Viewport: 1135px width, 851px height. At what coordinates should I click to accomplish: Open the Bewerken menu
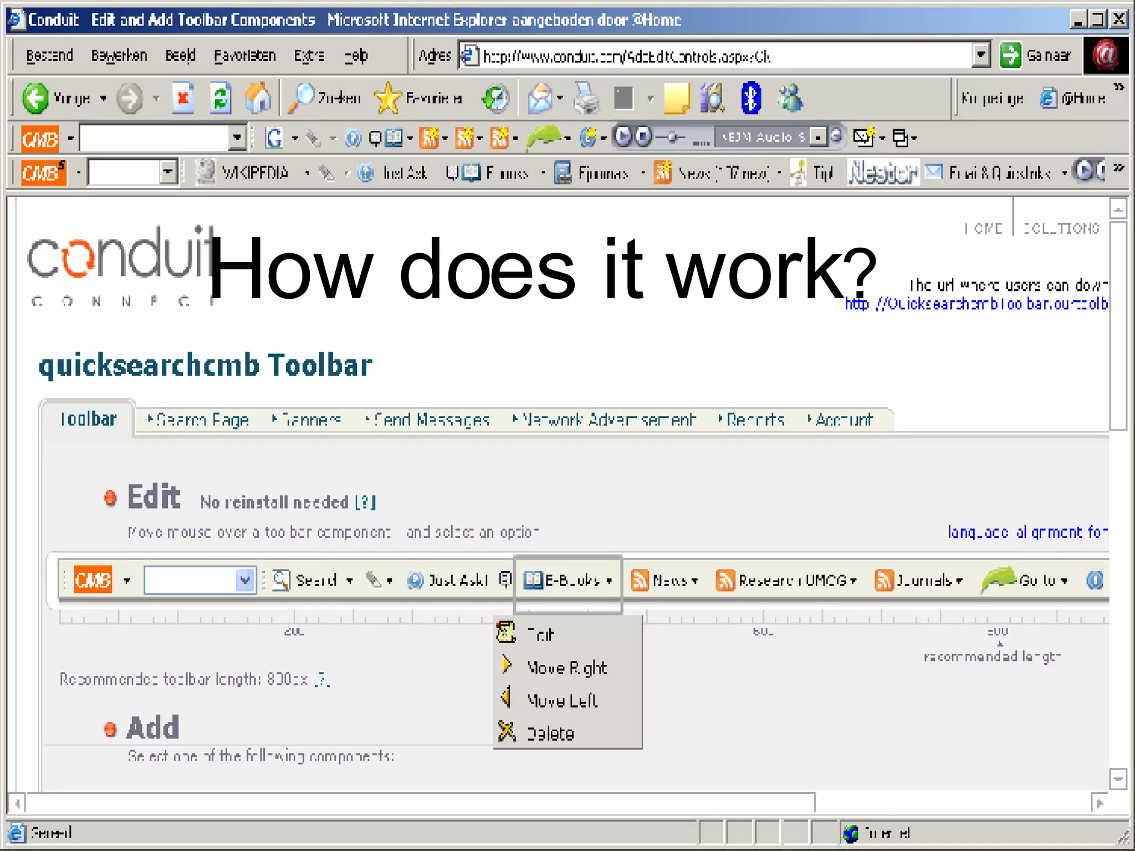coord(119,55)
